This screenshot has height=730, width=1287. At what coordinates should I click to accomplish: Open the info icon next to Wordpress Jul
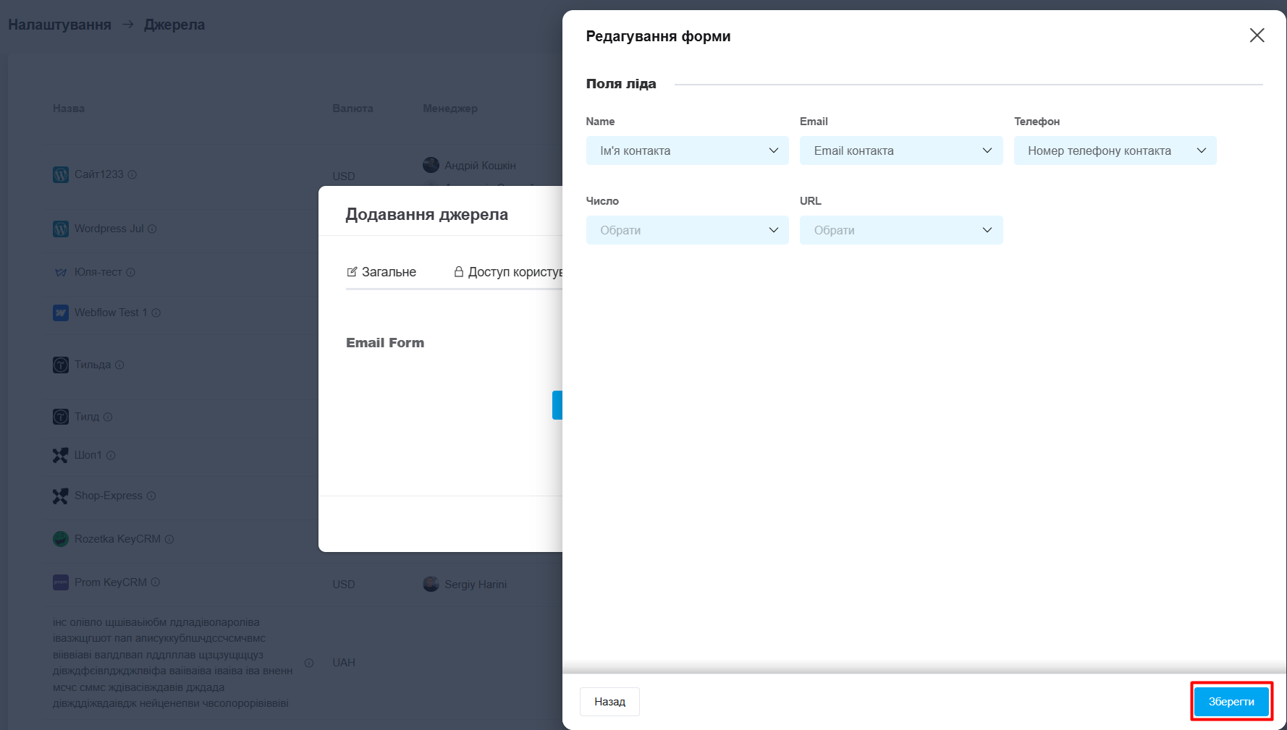(152, 229)
